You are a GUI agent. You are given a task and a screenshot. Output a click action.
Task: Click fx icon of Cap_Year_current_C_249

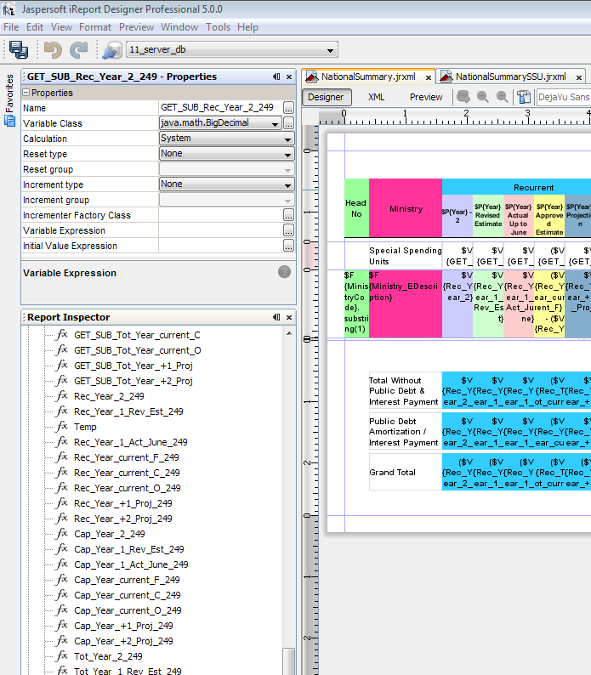62,594
